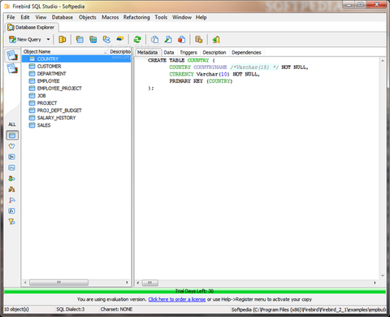Click the database cylinders toolbar icon
The height and width of the screenshot is (317, 390).
(x=63, y=40)
